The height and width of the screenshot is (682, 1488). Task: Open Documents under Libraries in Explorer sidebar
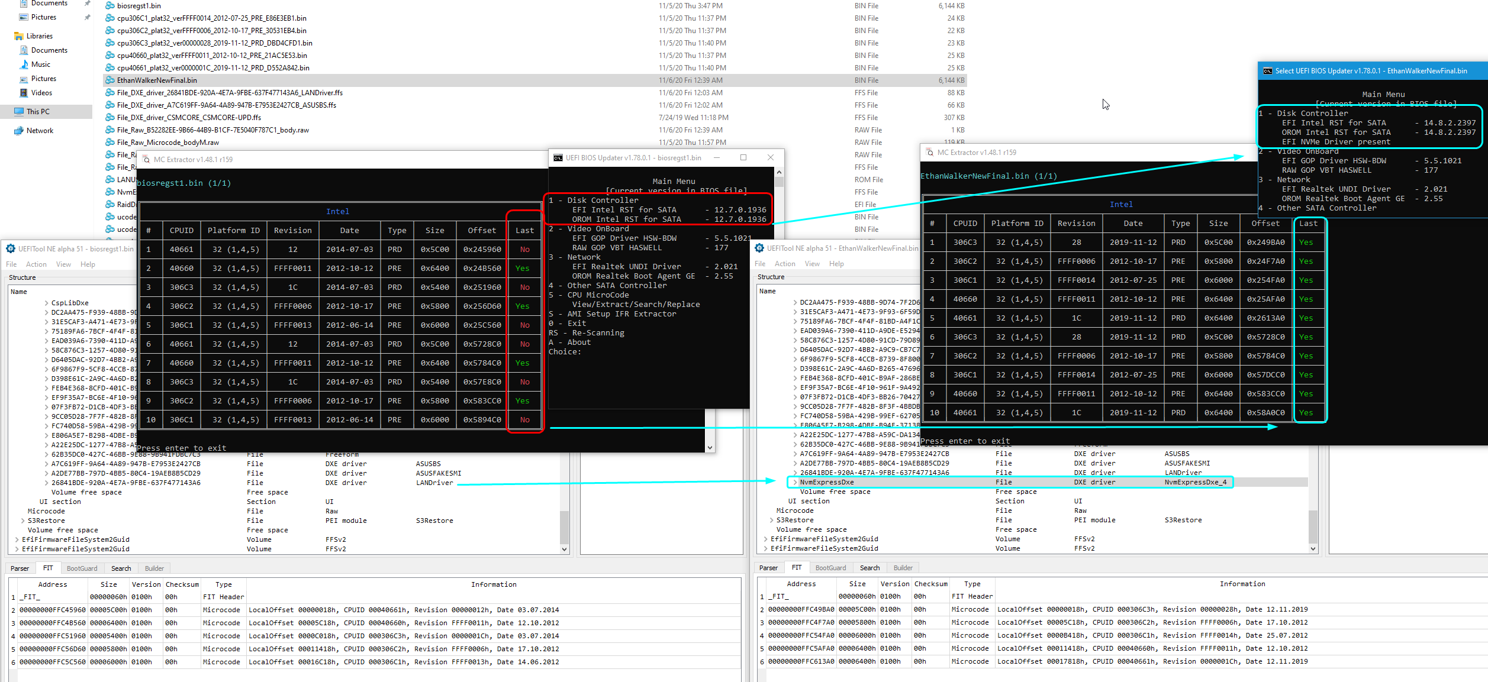pos(49,50)
